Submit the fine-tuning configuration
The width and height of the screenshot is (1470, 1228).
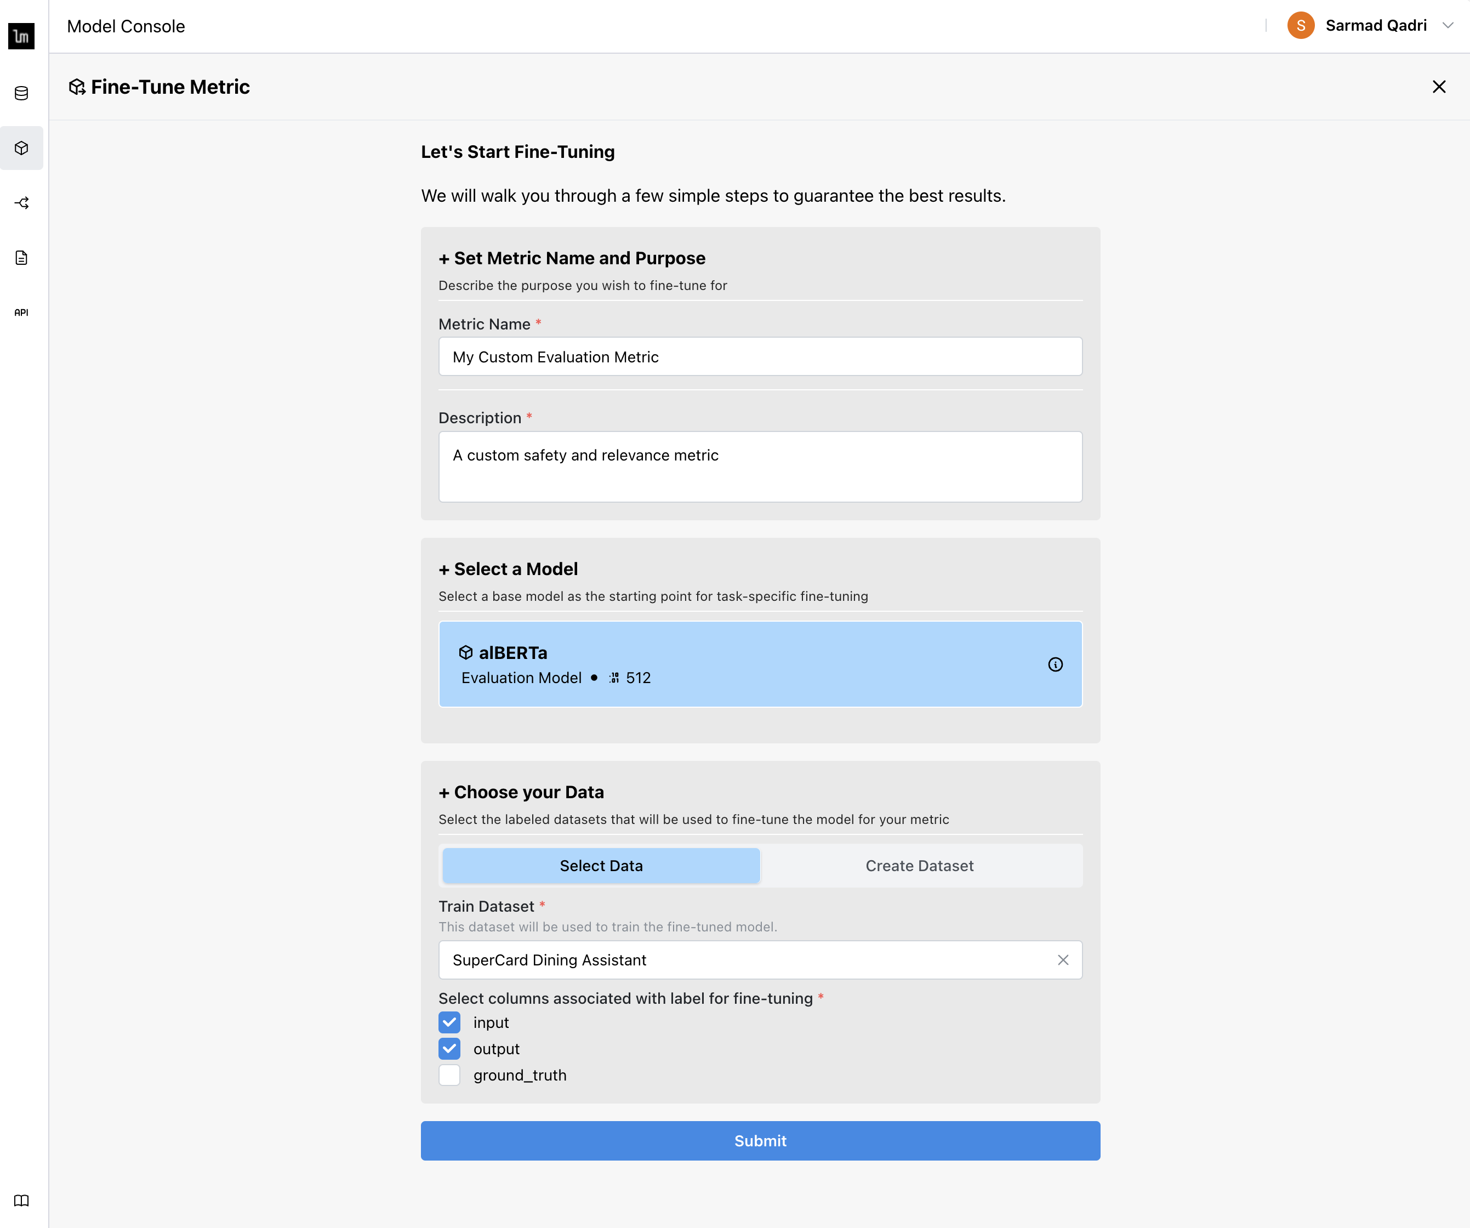760,1140
